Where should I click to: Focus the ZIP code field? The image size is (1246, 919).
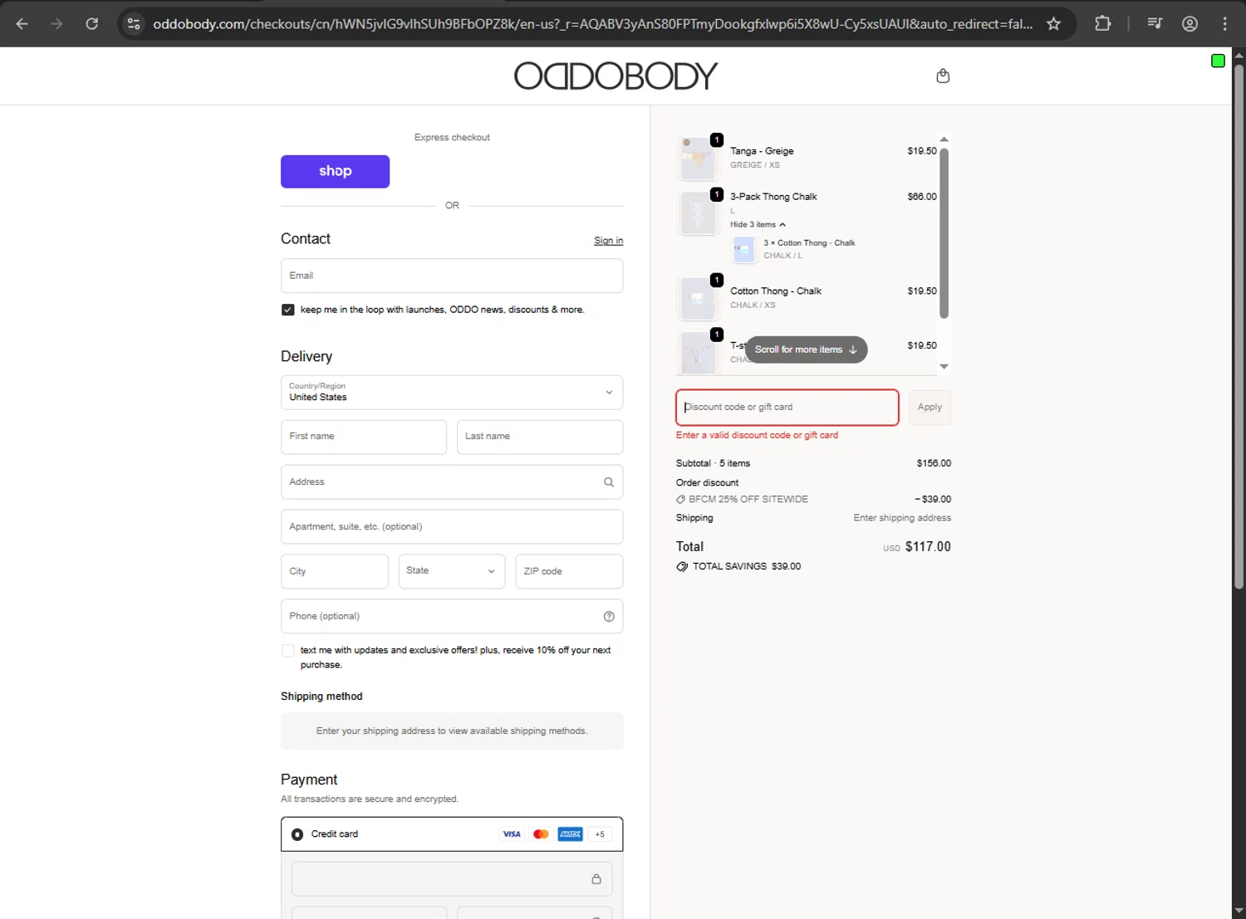click(569, 571)
